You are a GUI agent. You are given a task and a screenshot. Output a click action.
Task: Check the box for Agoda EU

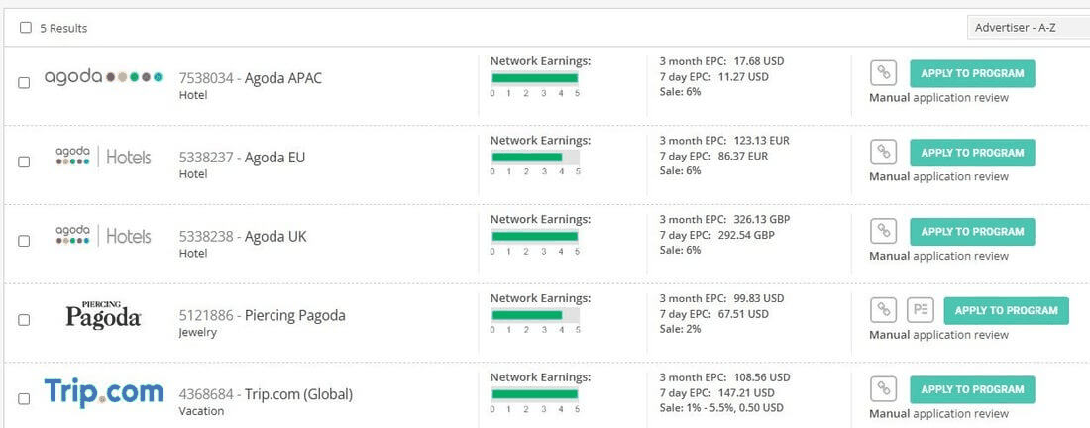(x=24, y=161)
